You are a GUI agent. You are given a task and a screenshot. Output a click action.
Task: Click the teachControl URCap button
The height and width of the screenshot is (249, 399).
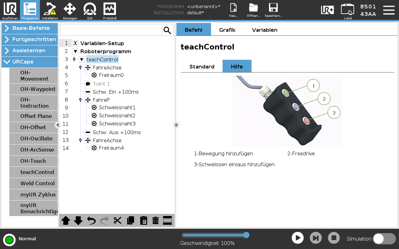[x=33, y=172]
